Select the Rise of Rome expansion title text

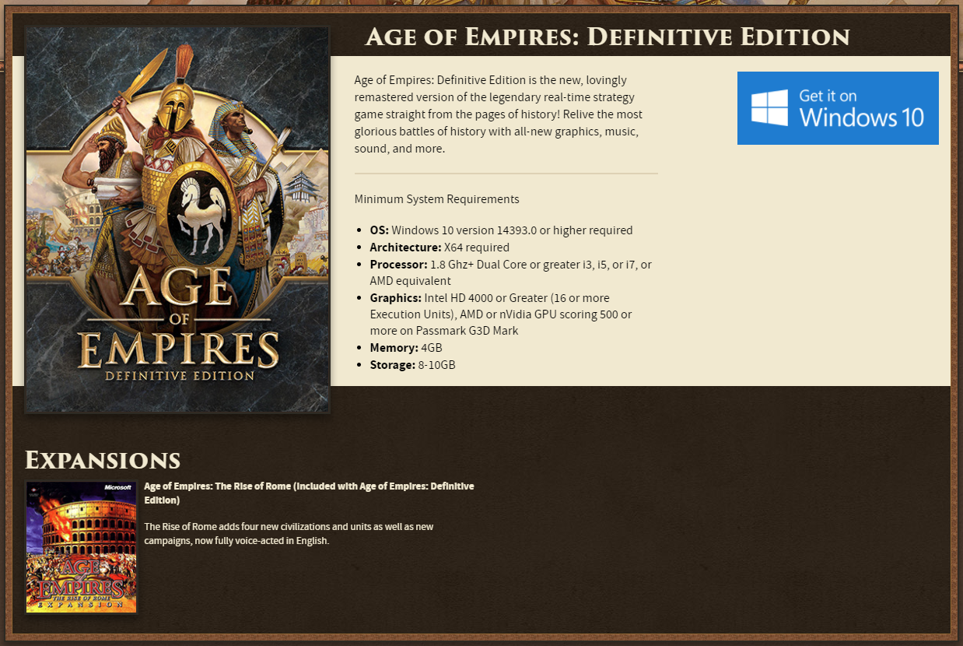pos(309,493)
